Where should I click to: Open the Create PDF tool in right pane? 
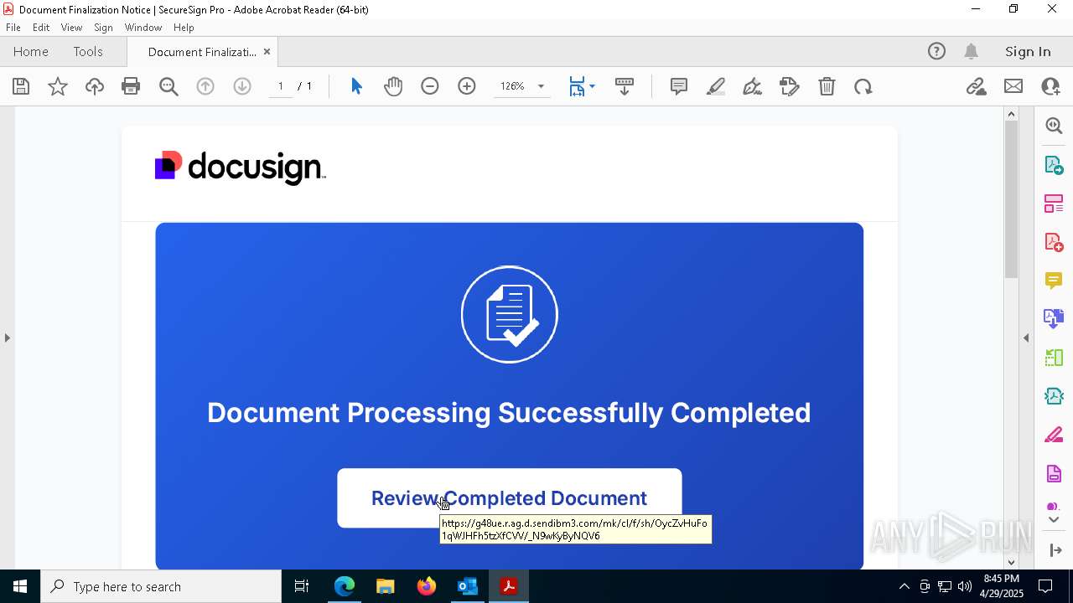[x=1054, y=242]
